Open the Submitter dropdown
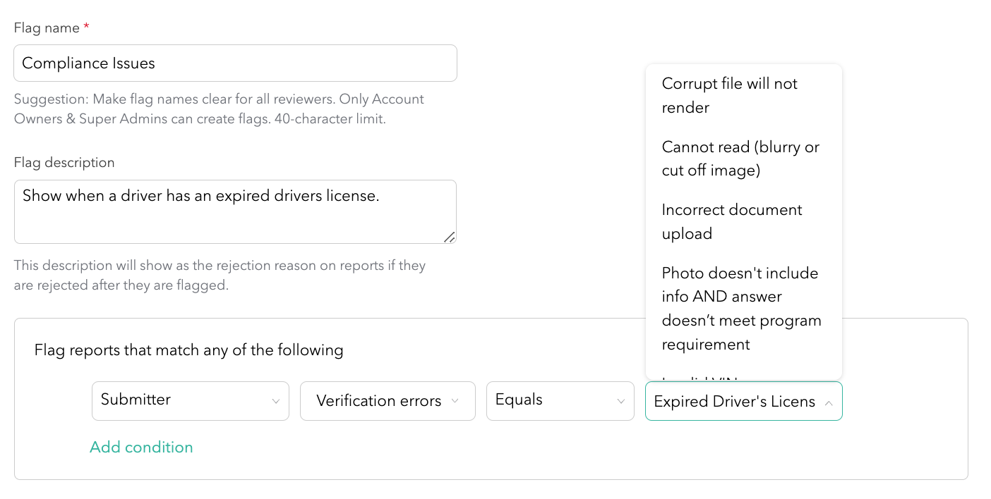This screenshot has width=991, height=499. coord(189,400)
